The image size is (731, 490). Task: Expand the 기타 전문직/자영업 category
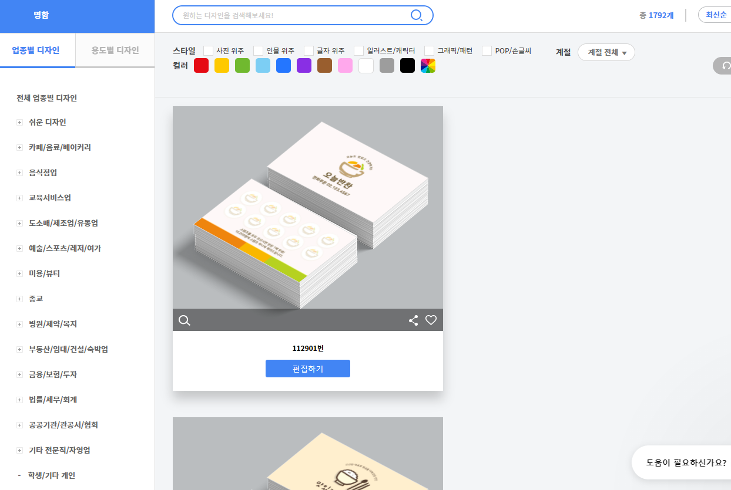[19, 450]
